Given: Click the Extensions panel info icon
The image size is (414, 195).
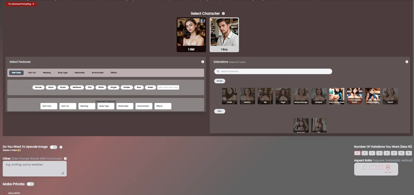Looking at the screenshot, I should (407, 62).
